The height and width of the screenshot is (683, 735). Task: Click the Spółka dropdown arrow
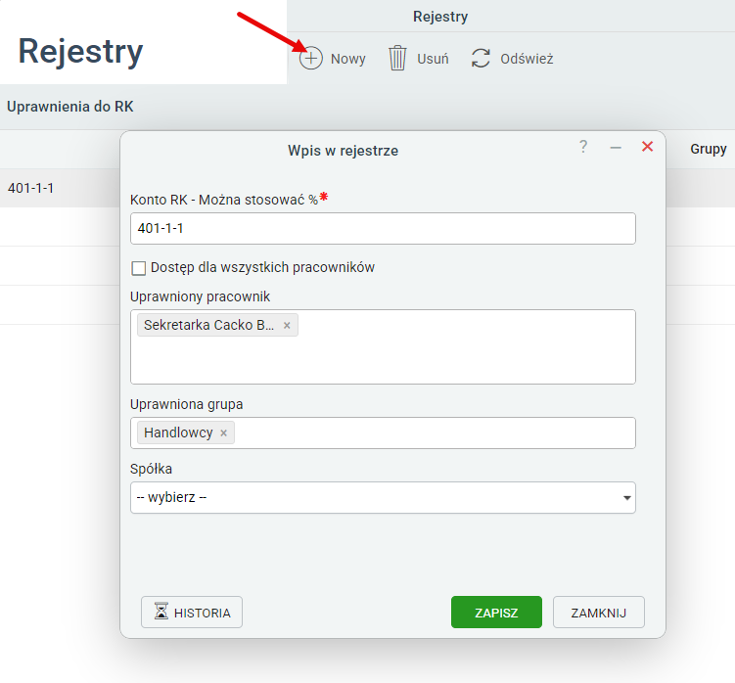(626, 498)
